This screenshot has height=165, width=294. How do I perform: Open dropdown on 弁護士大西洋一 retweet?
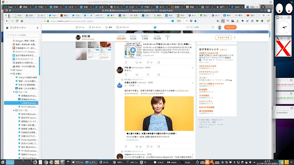tap(192, 82)
